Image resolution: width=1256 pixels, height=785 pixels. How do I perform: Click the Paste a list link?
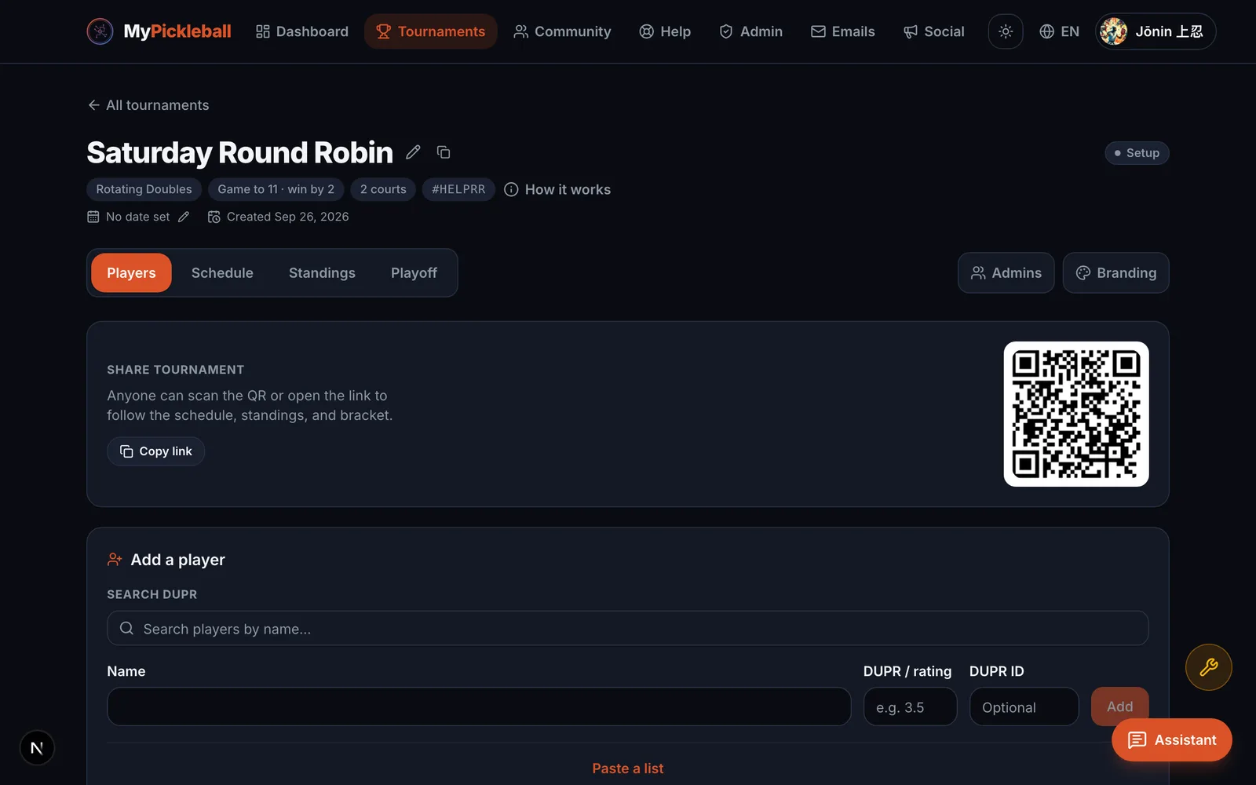(x=628, y=769)
